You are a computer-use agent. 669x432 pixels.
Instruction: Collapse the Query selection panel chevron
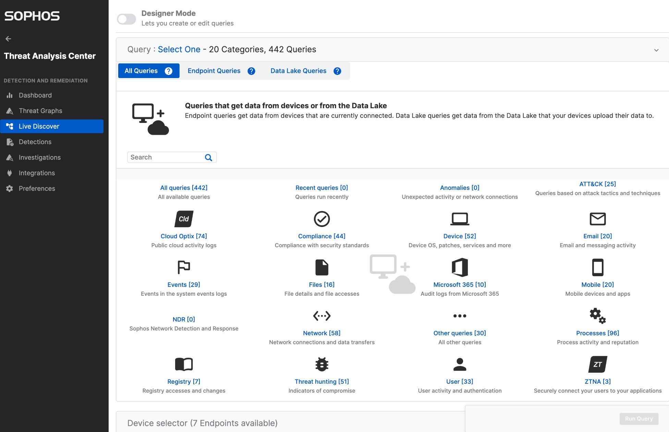coord(656,50)
